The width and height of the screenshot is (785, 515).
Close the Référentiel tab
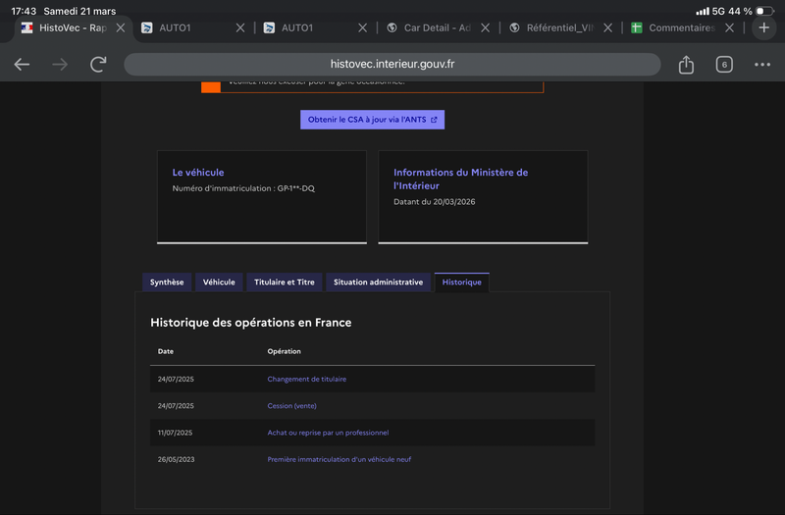[607, 28]
